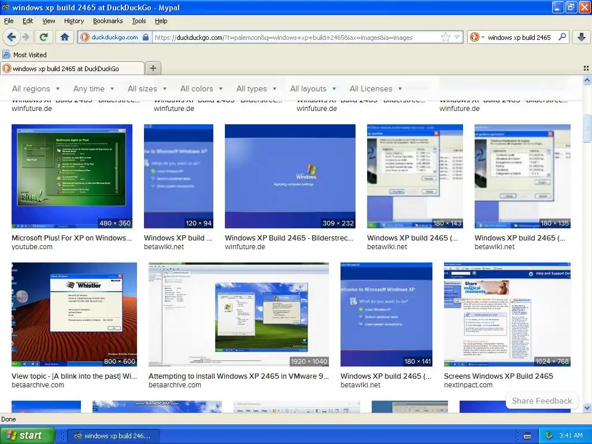Expand the All layouts filter
The width and height of the screenshot is (592, 444).
point(313,88)
